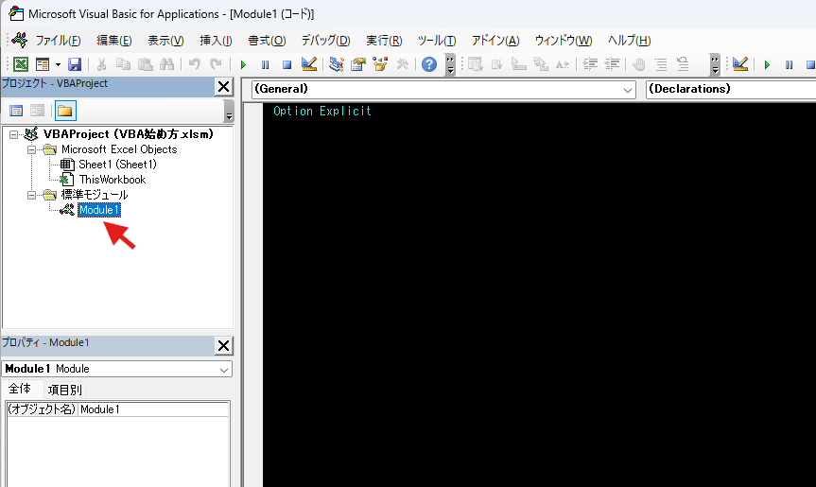816x487 pixels.
Task: Close the プロパティ - Module1 pane
Action: (224, 345)
